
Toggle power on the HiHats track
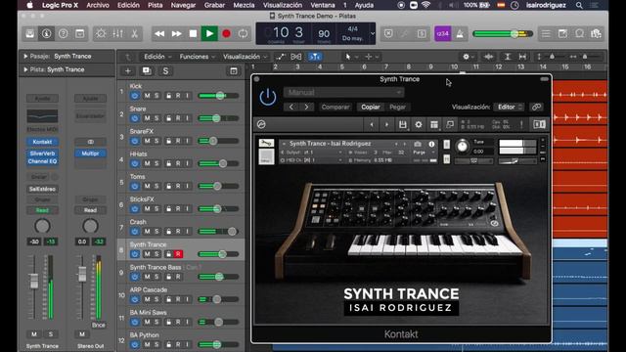pyautogui.click(x=135, y=163)
